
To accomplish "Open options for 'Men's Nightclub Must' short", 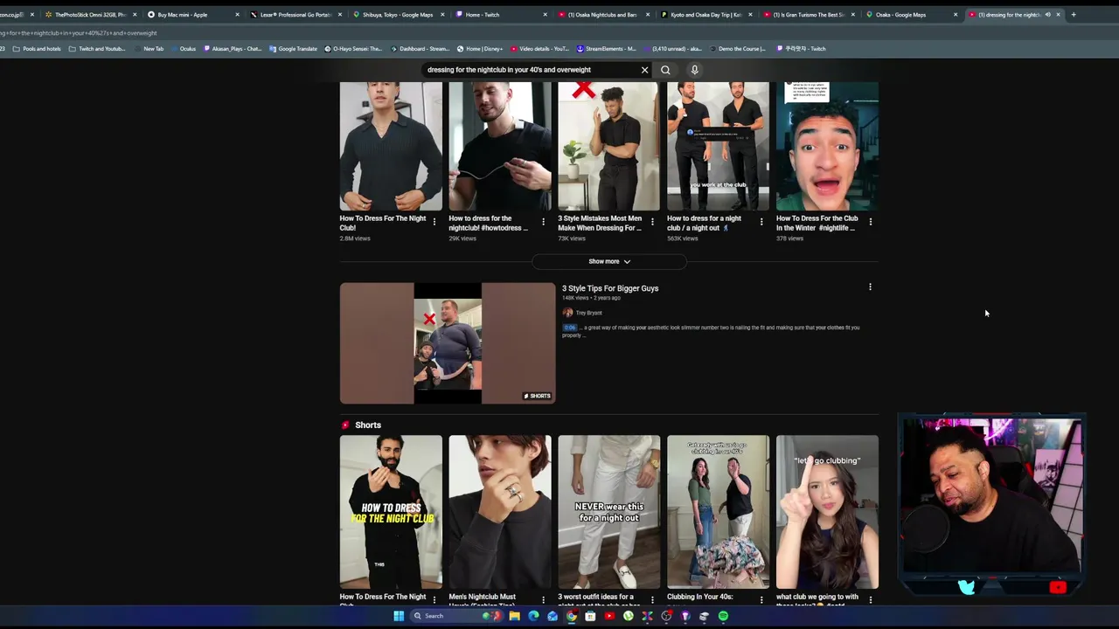I will [543, 600].
